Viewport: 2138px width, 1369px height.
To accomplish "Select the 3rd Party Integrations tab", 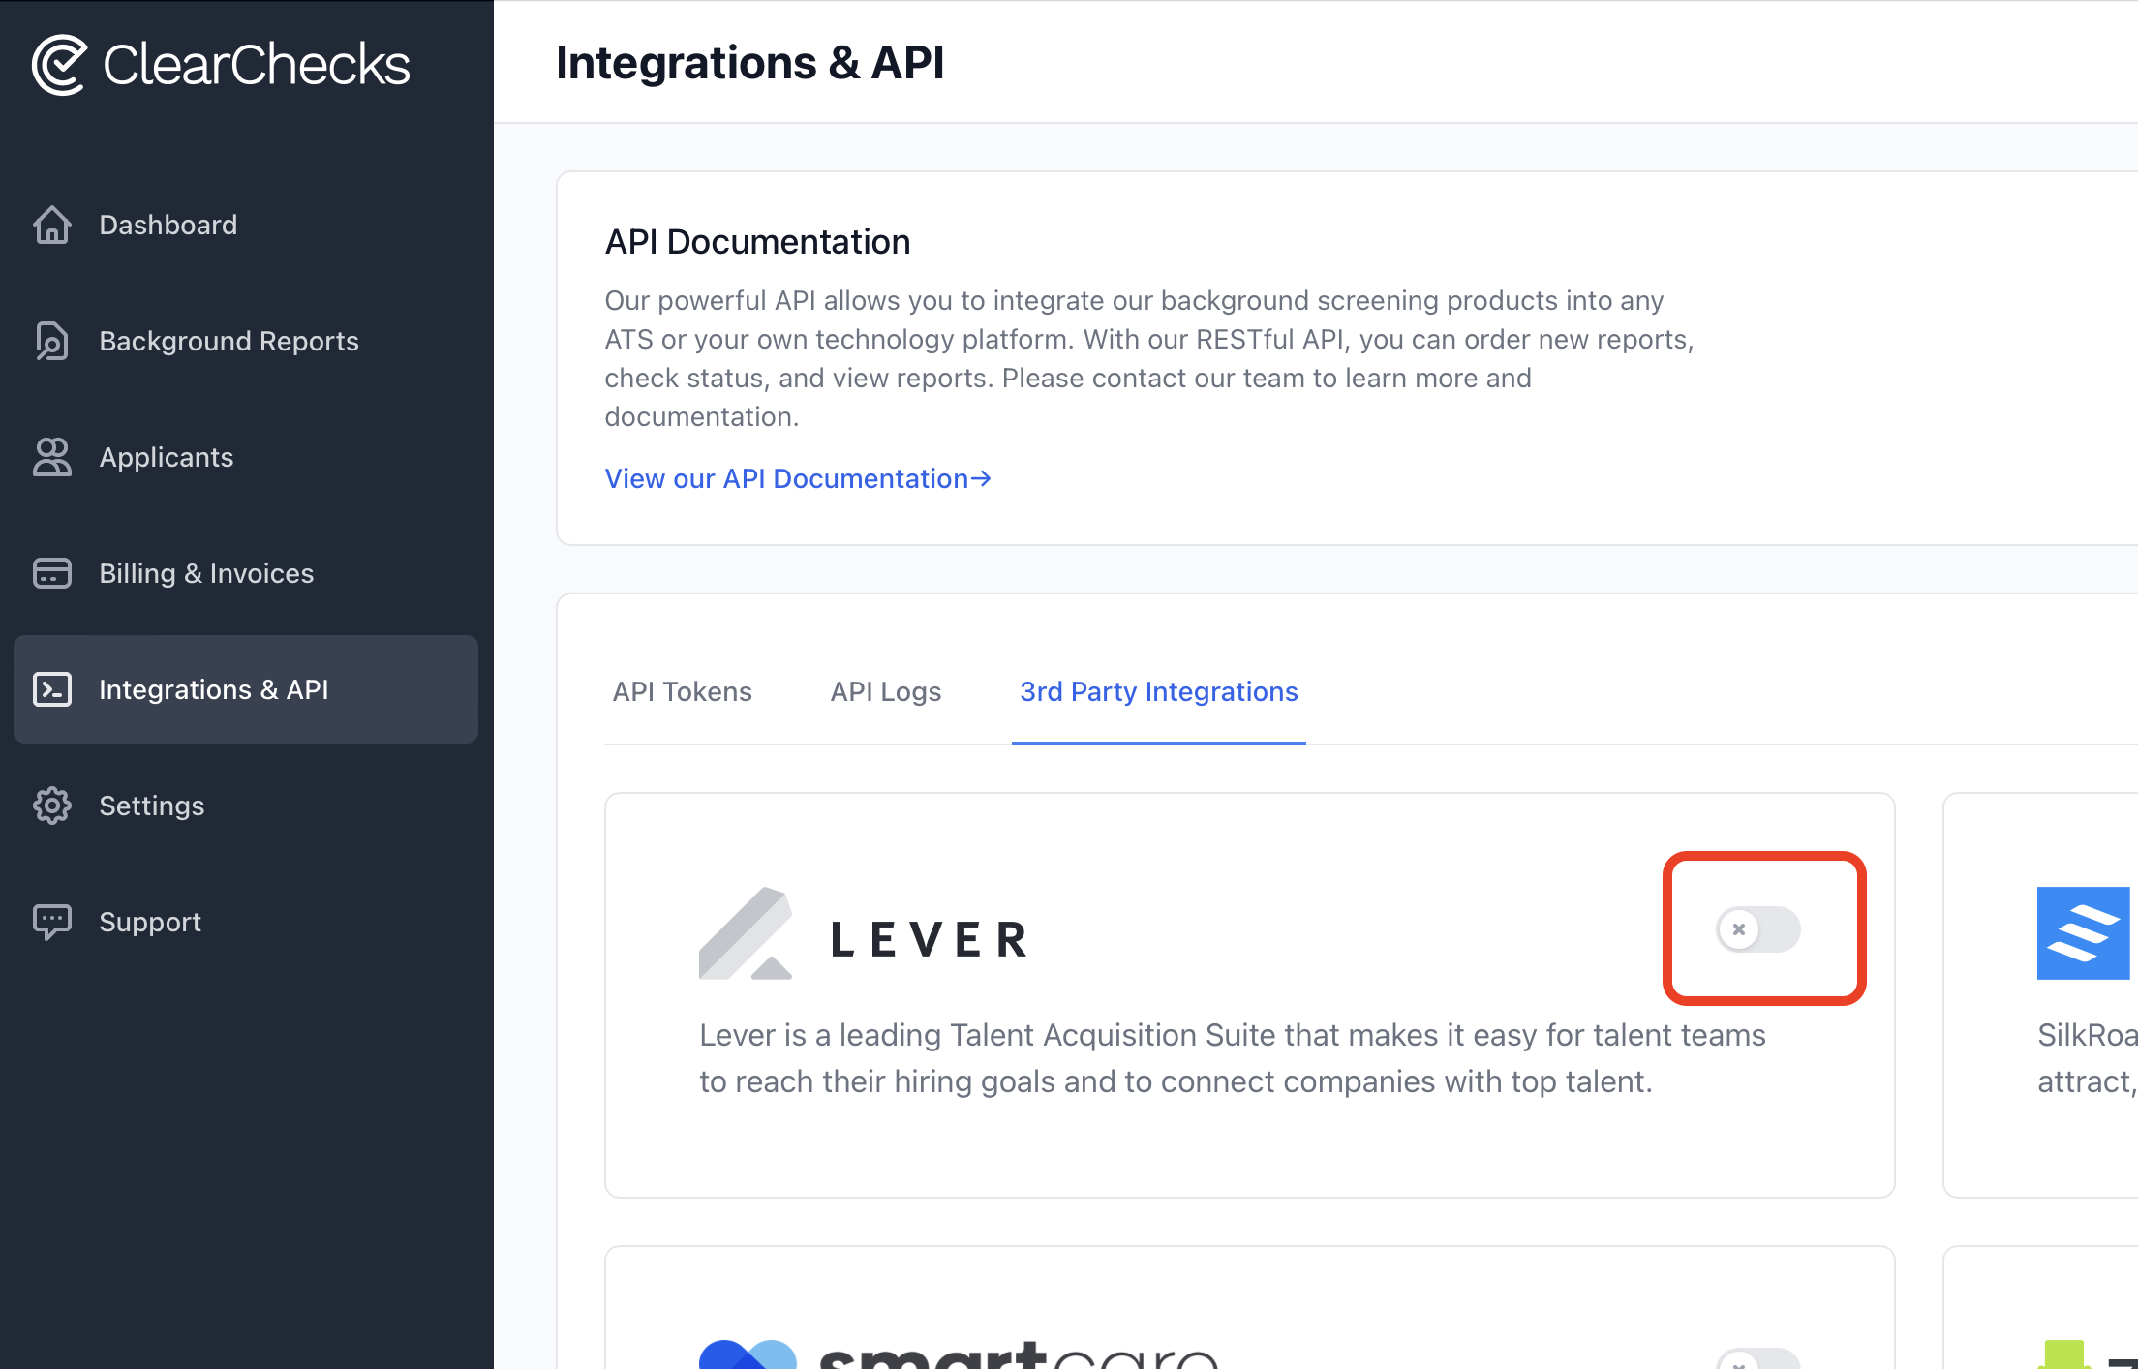I will coord(1159,691).
